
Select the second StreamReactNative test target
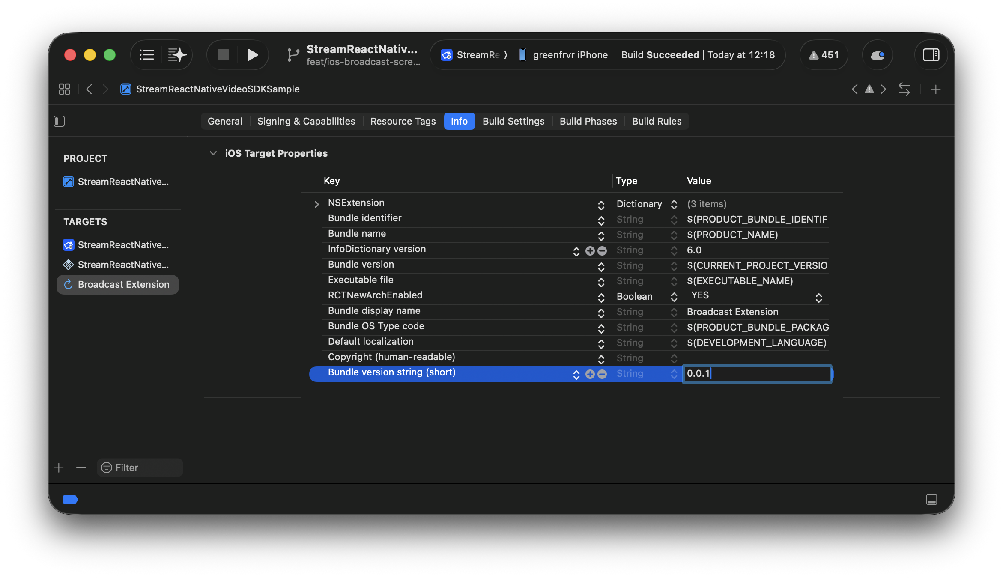[116, 265]
